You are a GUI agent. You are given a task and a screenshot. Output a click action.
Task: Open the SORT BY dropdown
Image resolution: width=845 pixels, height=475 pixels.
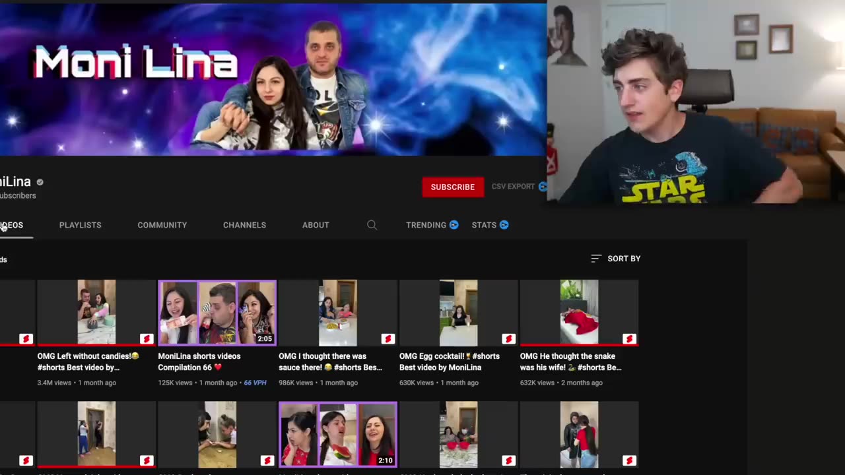[616, 259]
